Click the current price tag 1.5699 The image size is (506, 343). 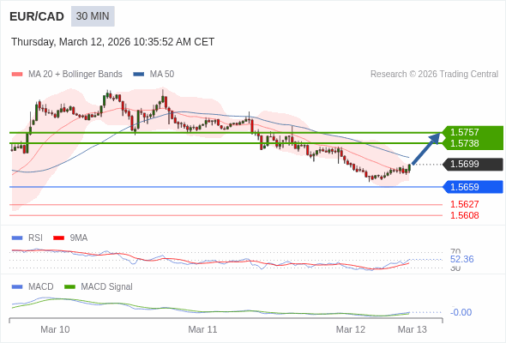[x=473, y=164]
